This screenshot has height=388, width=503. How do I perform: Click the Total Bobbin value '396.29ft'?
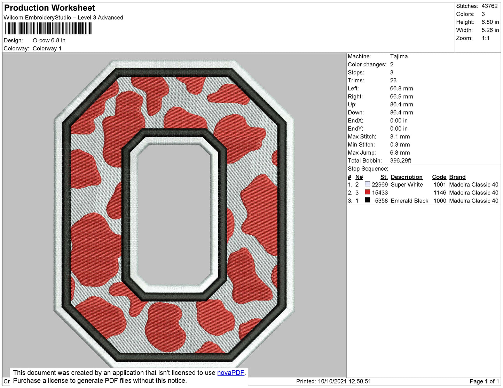click(401, 160)
